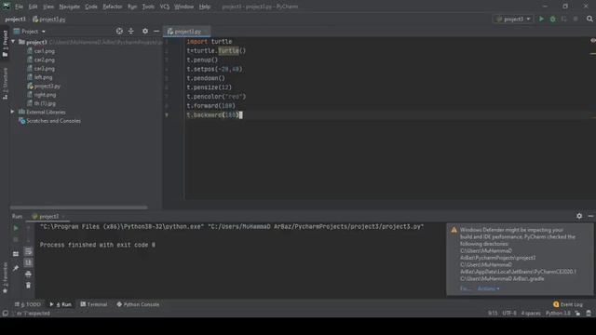Screen dimensions: 596x335
Task: Click the UTF-8 encoding selector
Action: click(509, 314)
